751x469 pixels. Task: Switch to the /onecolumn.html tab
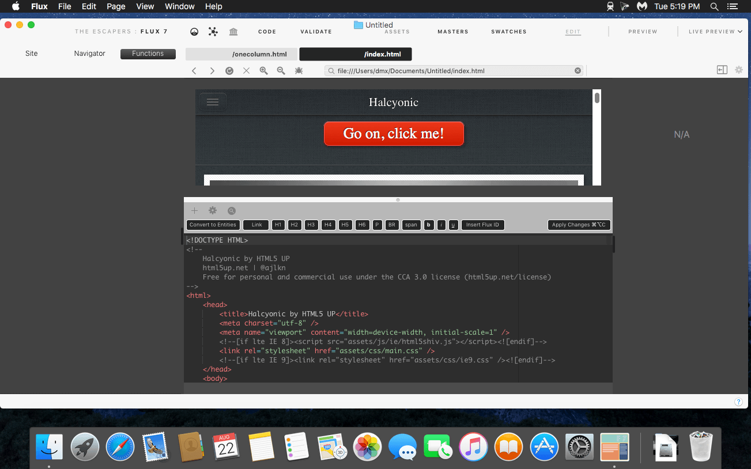(x=241, y=54)
